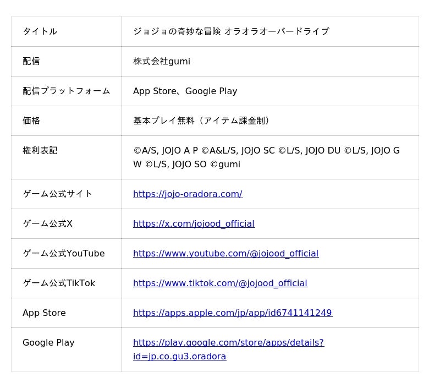Open the jojo-oradora.com official site link

click(x=188, y=194)
